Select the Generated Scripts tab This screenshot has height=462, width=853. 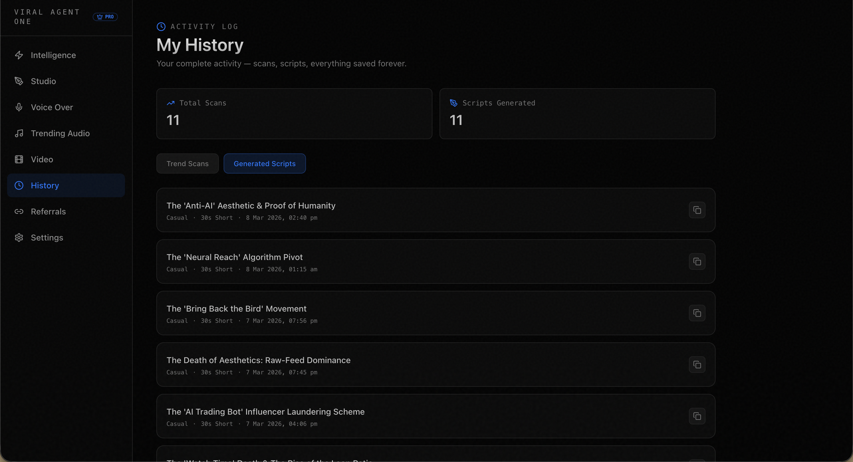[x=264, y=163]
